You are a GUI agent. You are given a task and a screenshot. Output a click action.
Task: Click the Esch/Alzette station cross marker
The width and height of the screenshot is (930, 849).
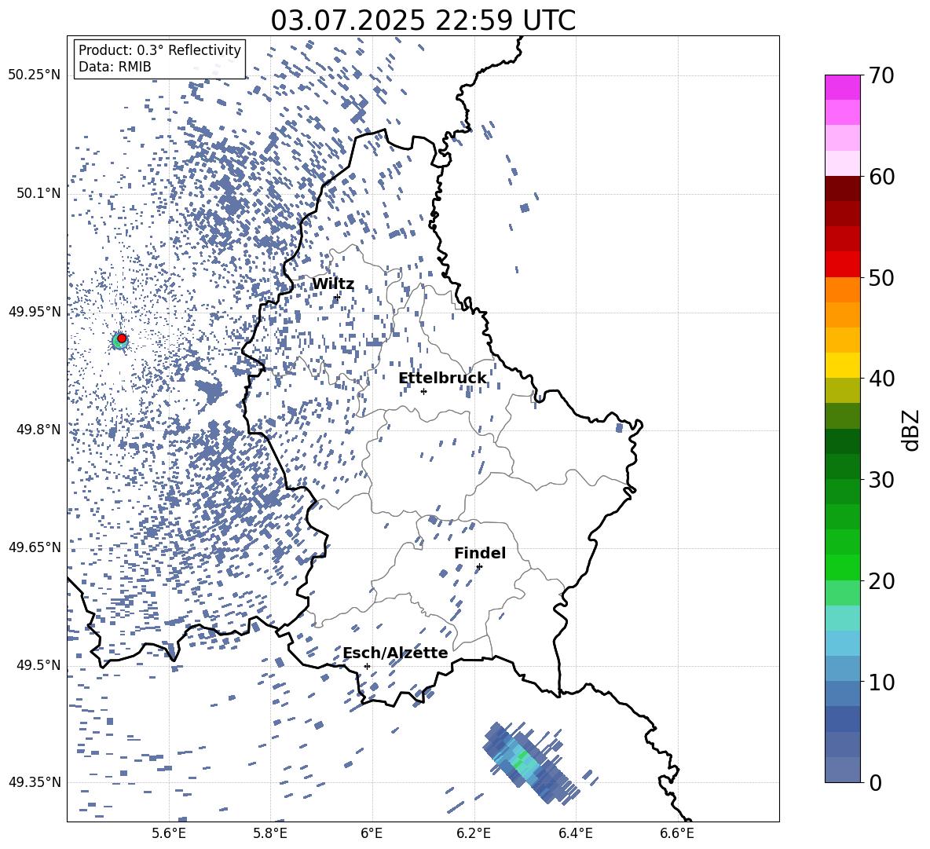(367, 666)
